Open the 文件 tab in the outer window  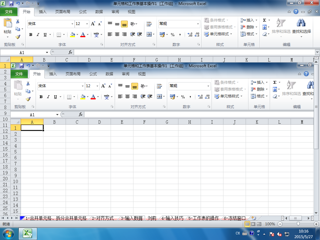[9, 12]
